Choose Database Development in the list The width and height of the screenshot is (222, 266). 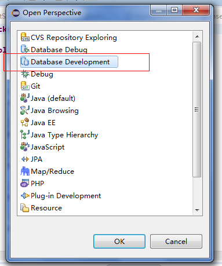point(70,62)
